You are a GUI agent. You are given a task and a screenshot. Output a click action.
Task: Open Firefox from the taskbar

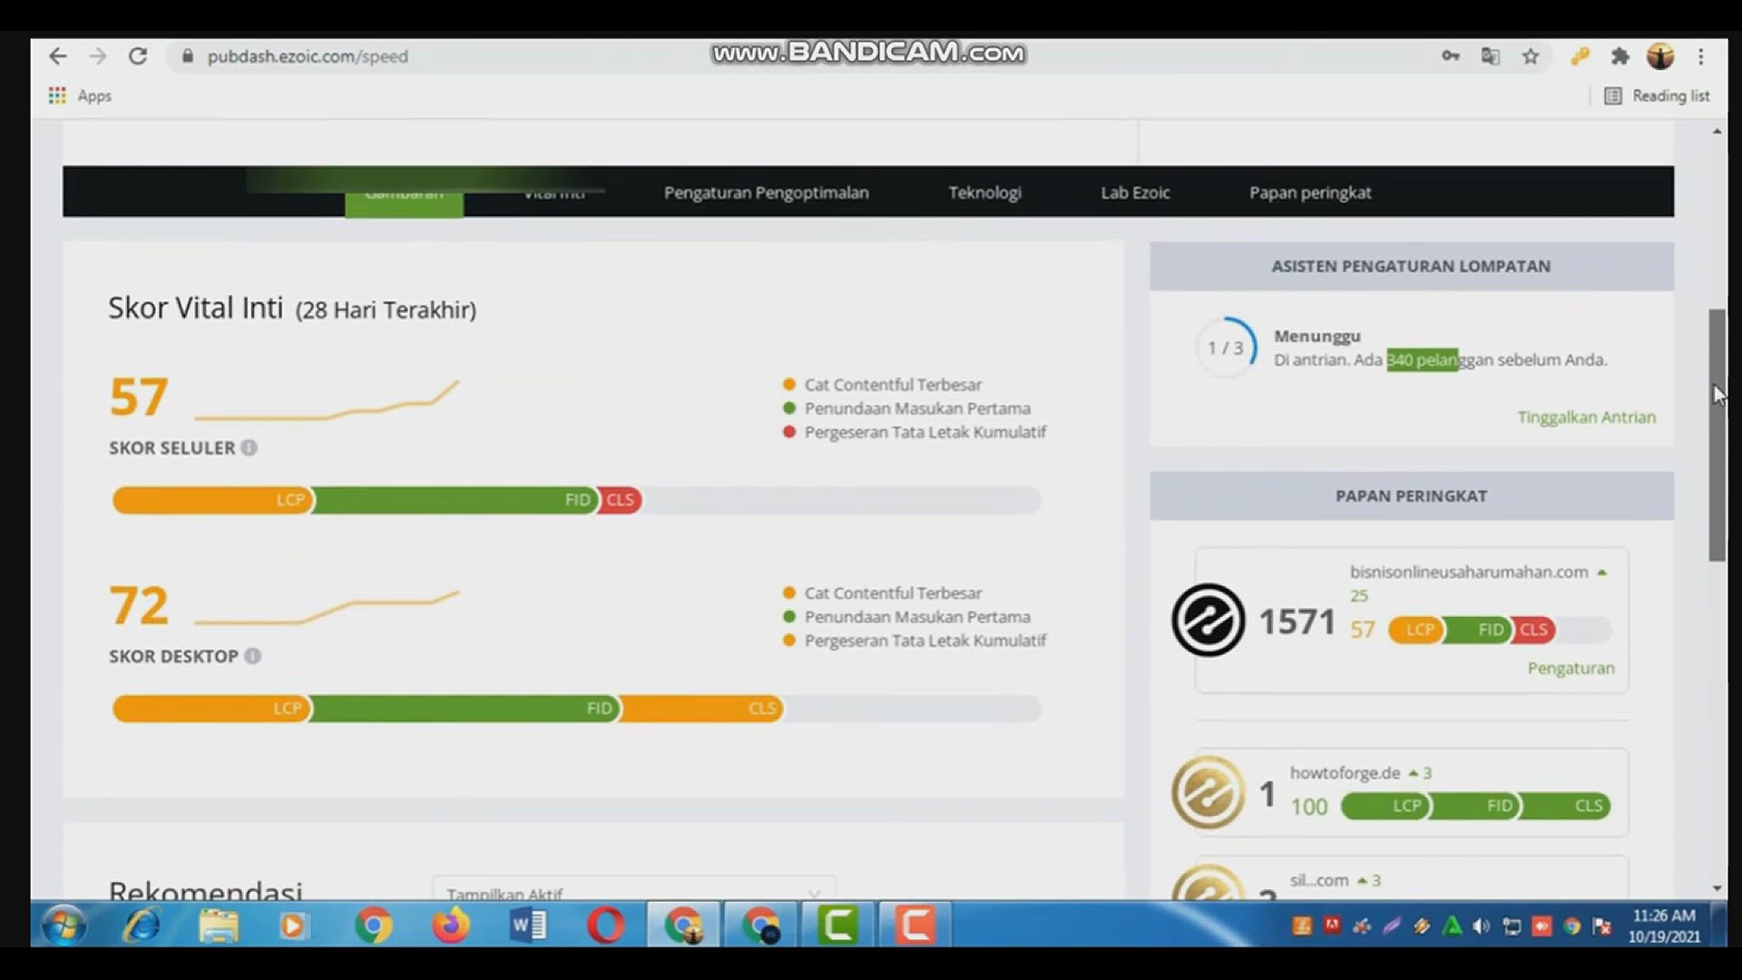point(450,926)
